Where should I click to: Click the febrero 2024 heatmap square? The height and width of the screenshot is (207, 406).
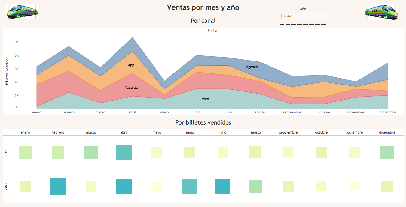(x=58, y=186)
